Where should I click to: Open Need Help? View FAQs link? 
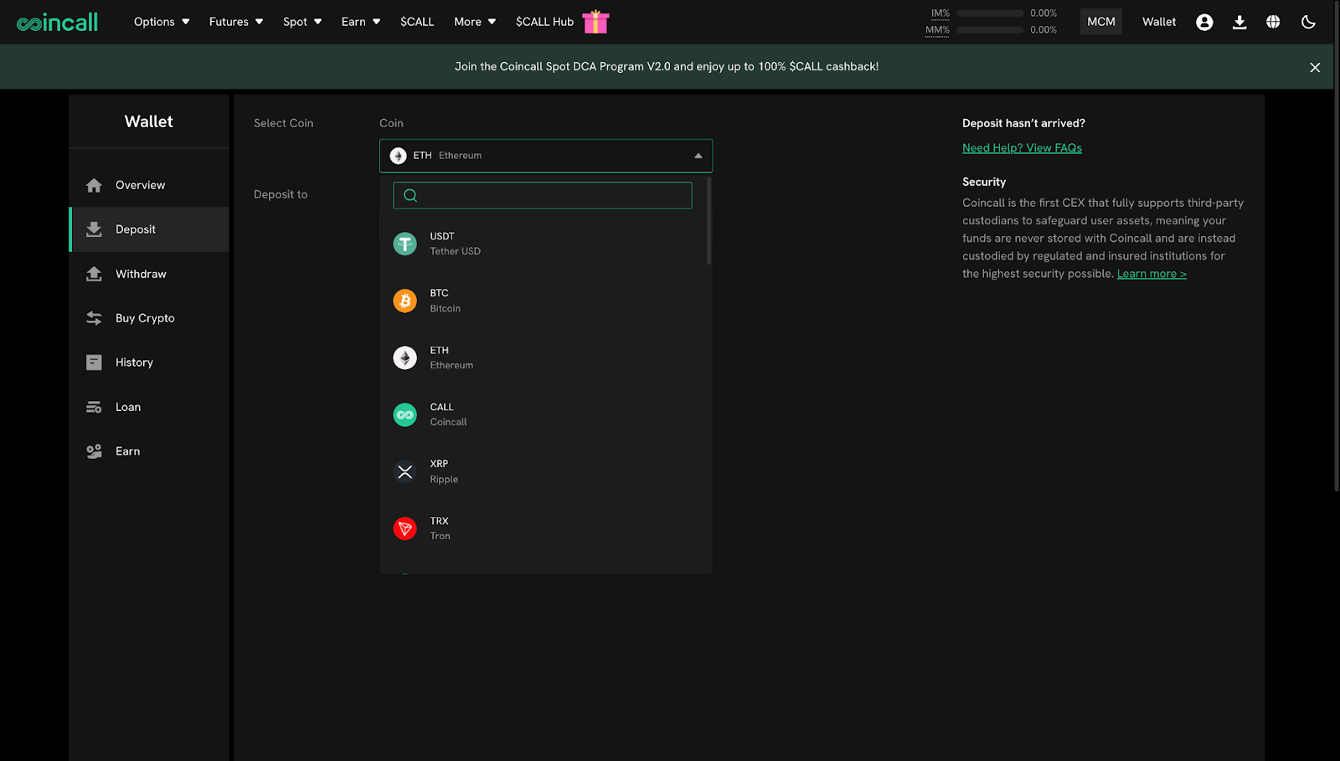pos(1022,148)
